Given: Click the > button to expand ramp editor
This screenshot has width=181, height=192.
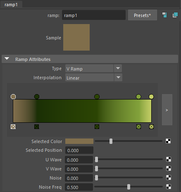Looking at the screenshot, I should pyautogui.click(x=167, y=110).
